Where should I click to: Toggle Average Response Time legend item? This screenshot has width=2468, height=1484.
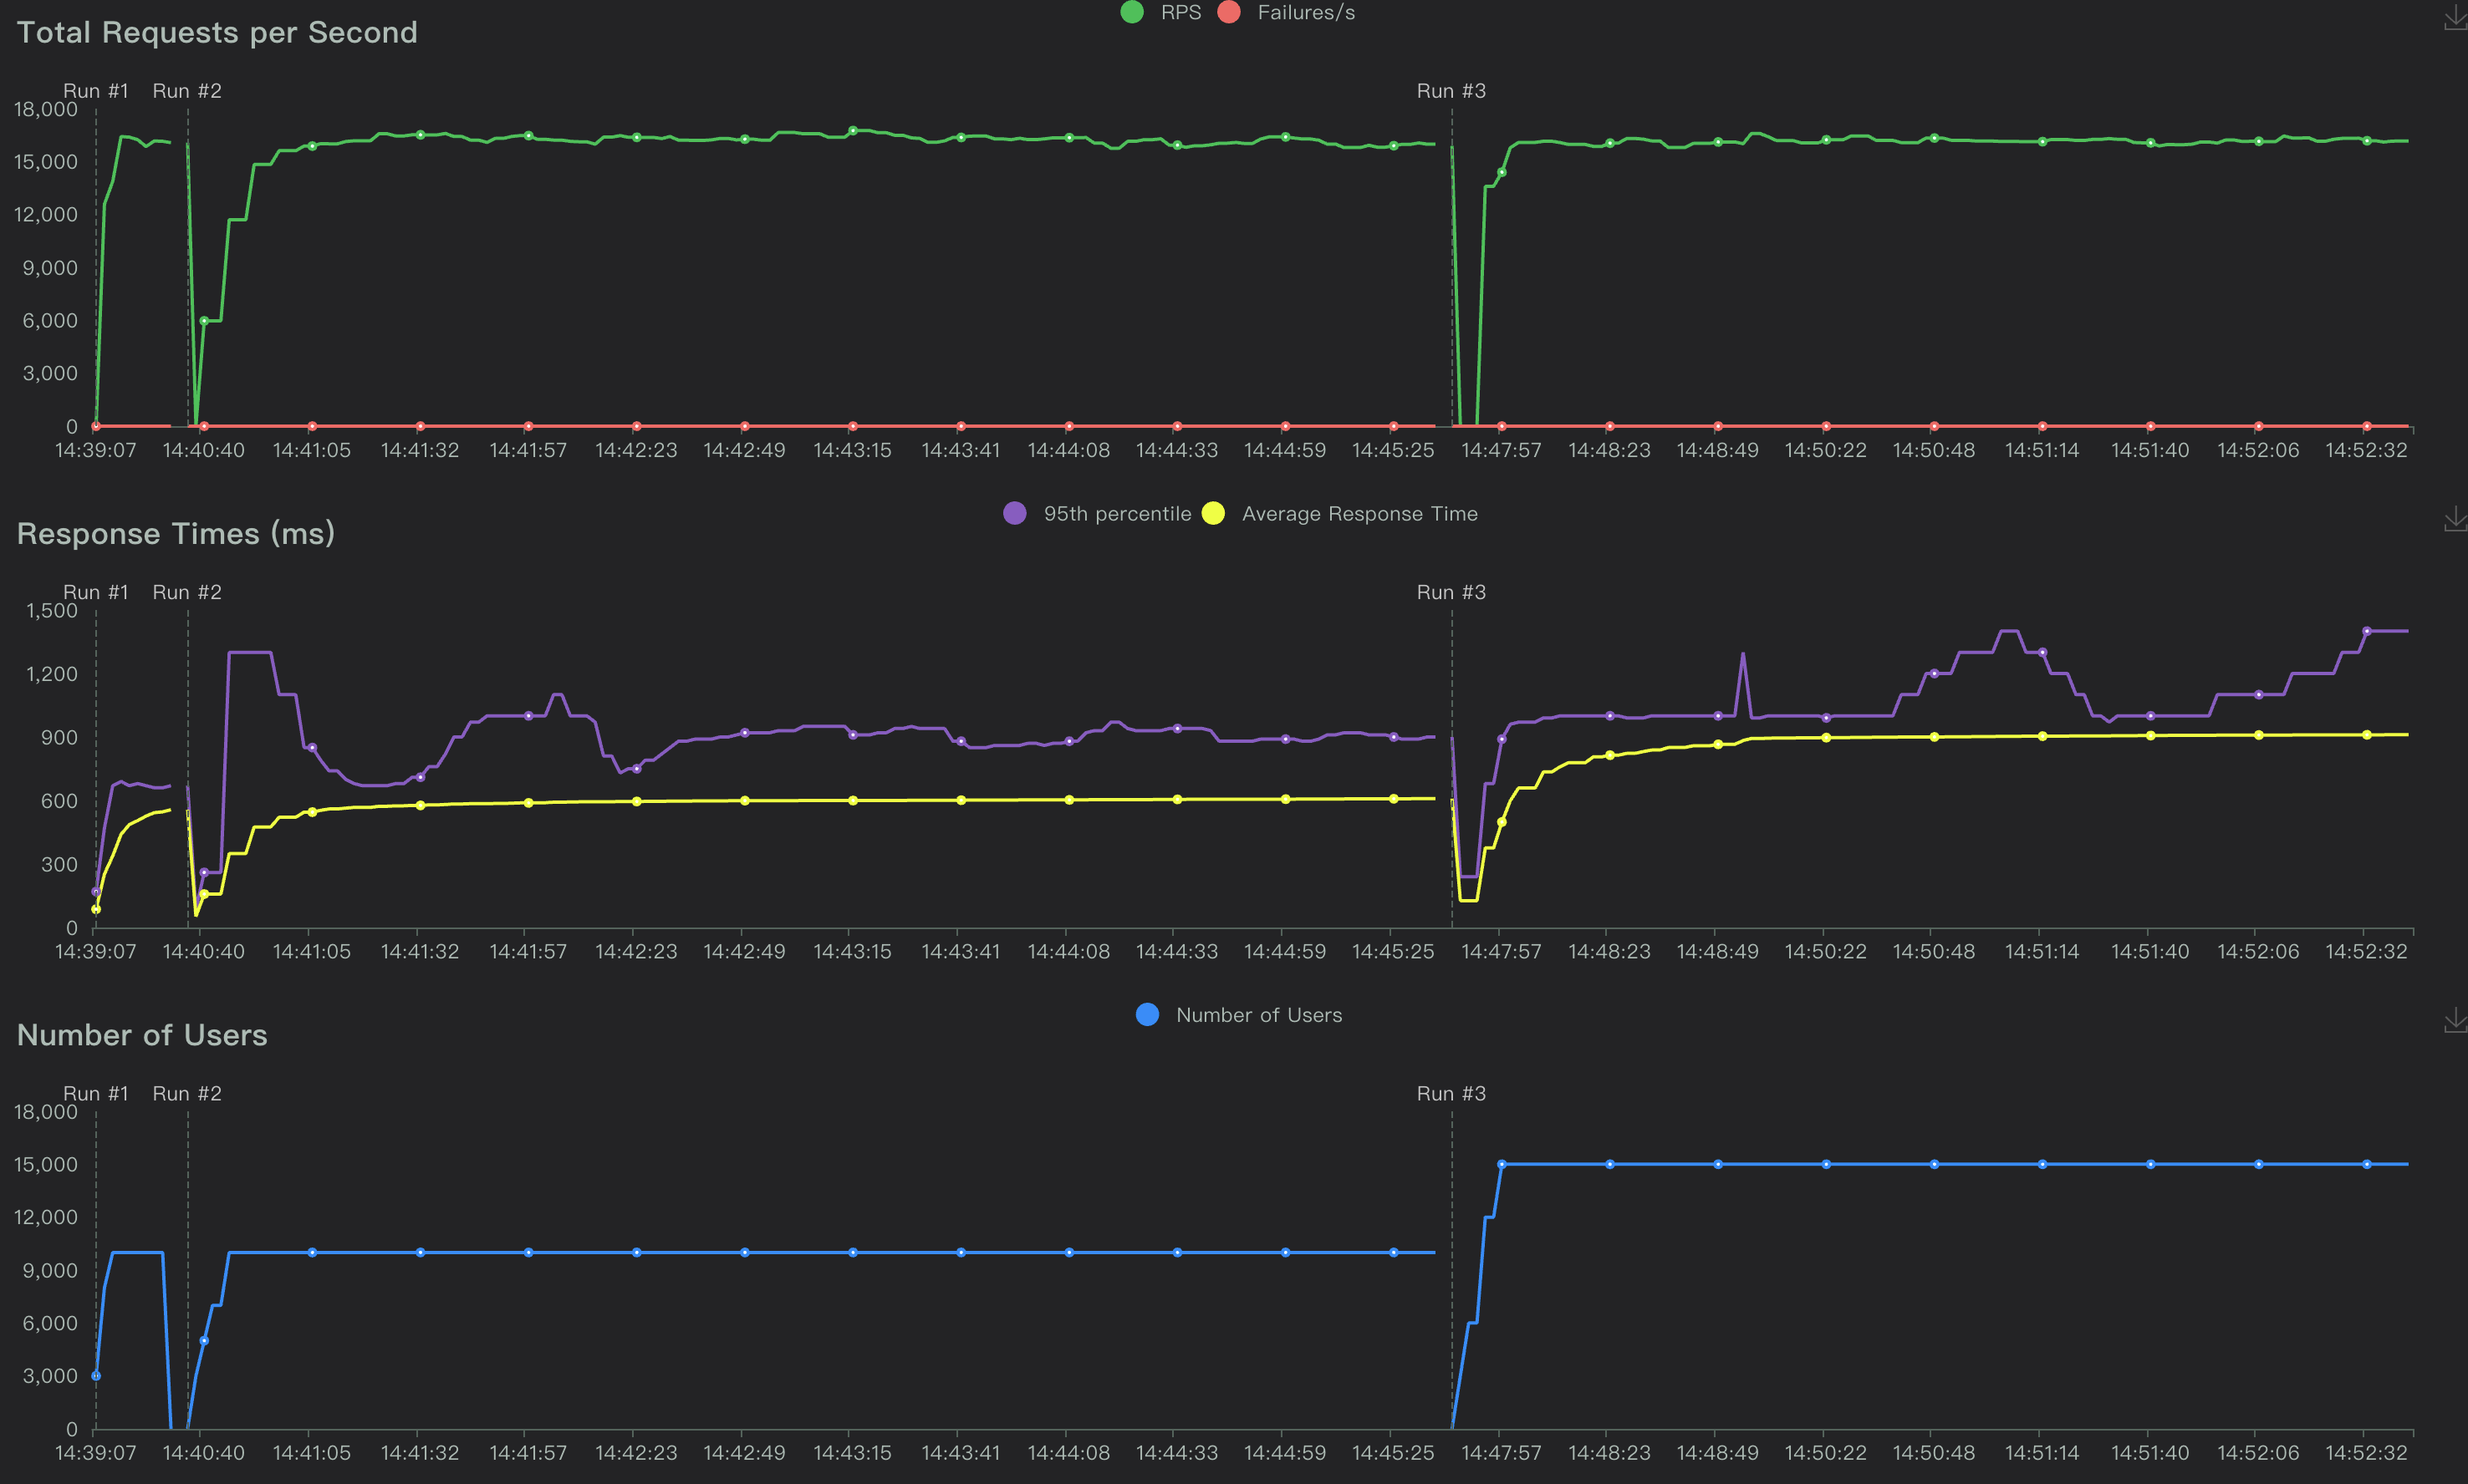pyautogui.click(x=1359, y=514)
